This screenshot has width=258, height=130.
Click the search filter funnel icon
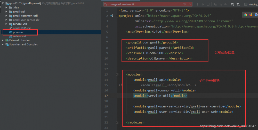(x=238, y=4)
